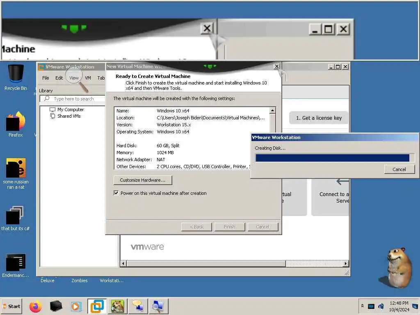Open the Customize Hardware... dialog
This screenshot has height=315, width=420.
(143, 180)
